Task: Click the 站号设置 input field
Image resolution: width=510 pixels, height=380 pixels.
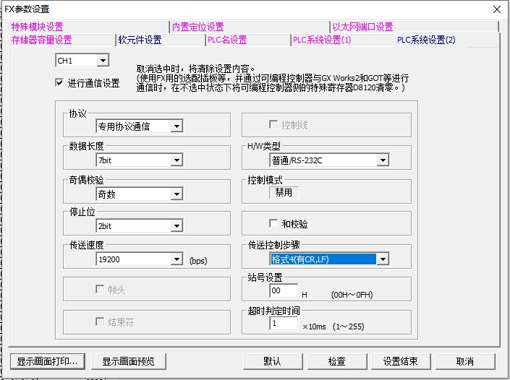Action: (283, 291)
